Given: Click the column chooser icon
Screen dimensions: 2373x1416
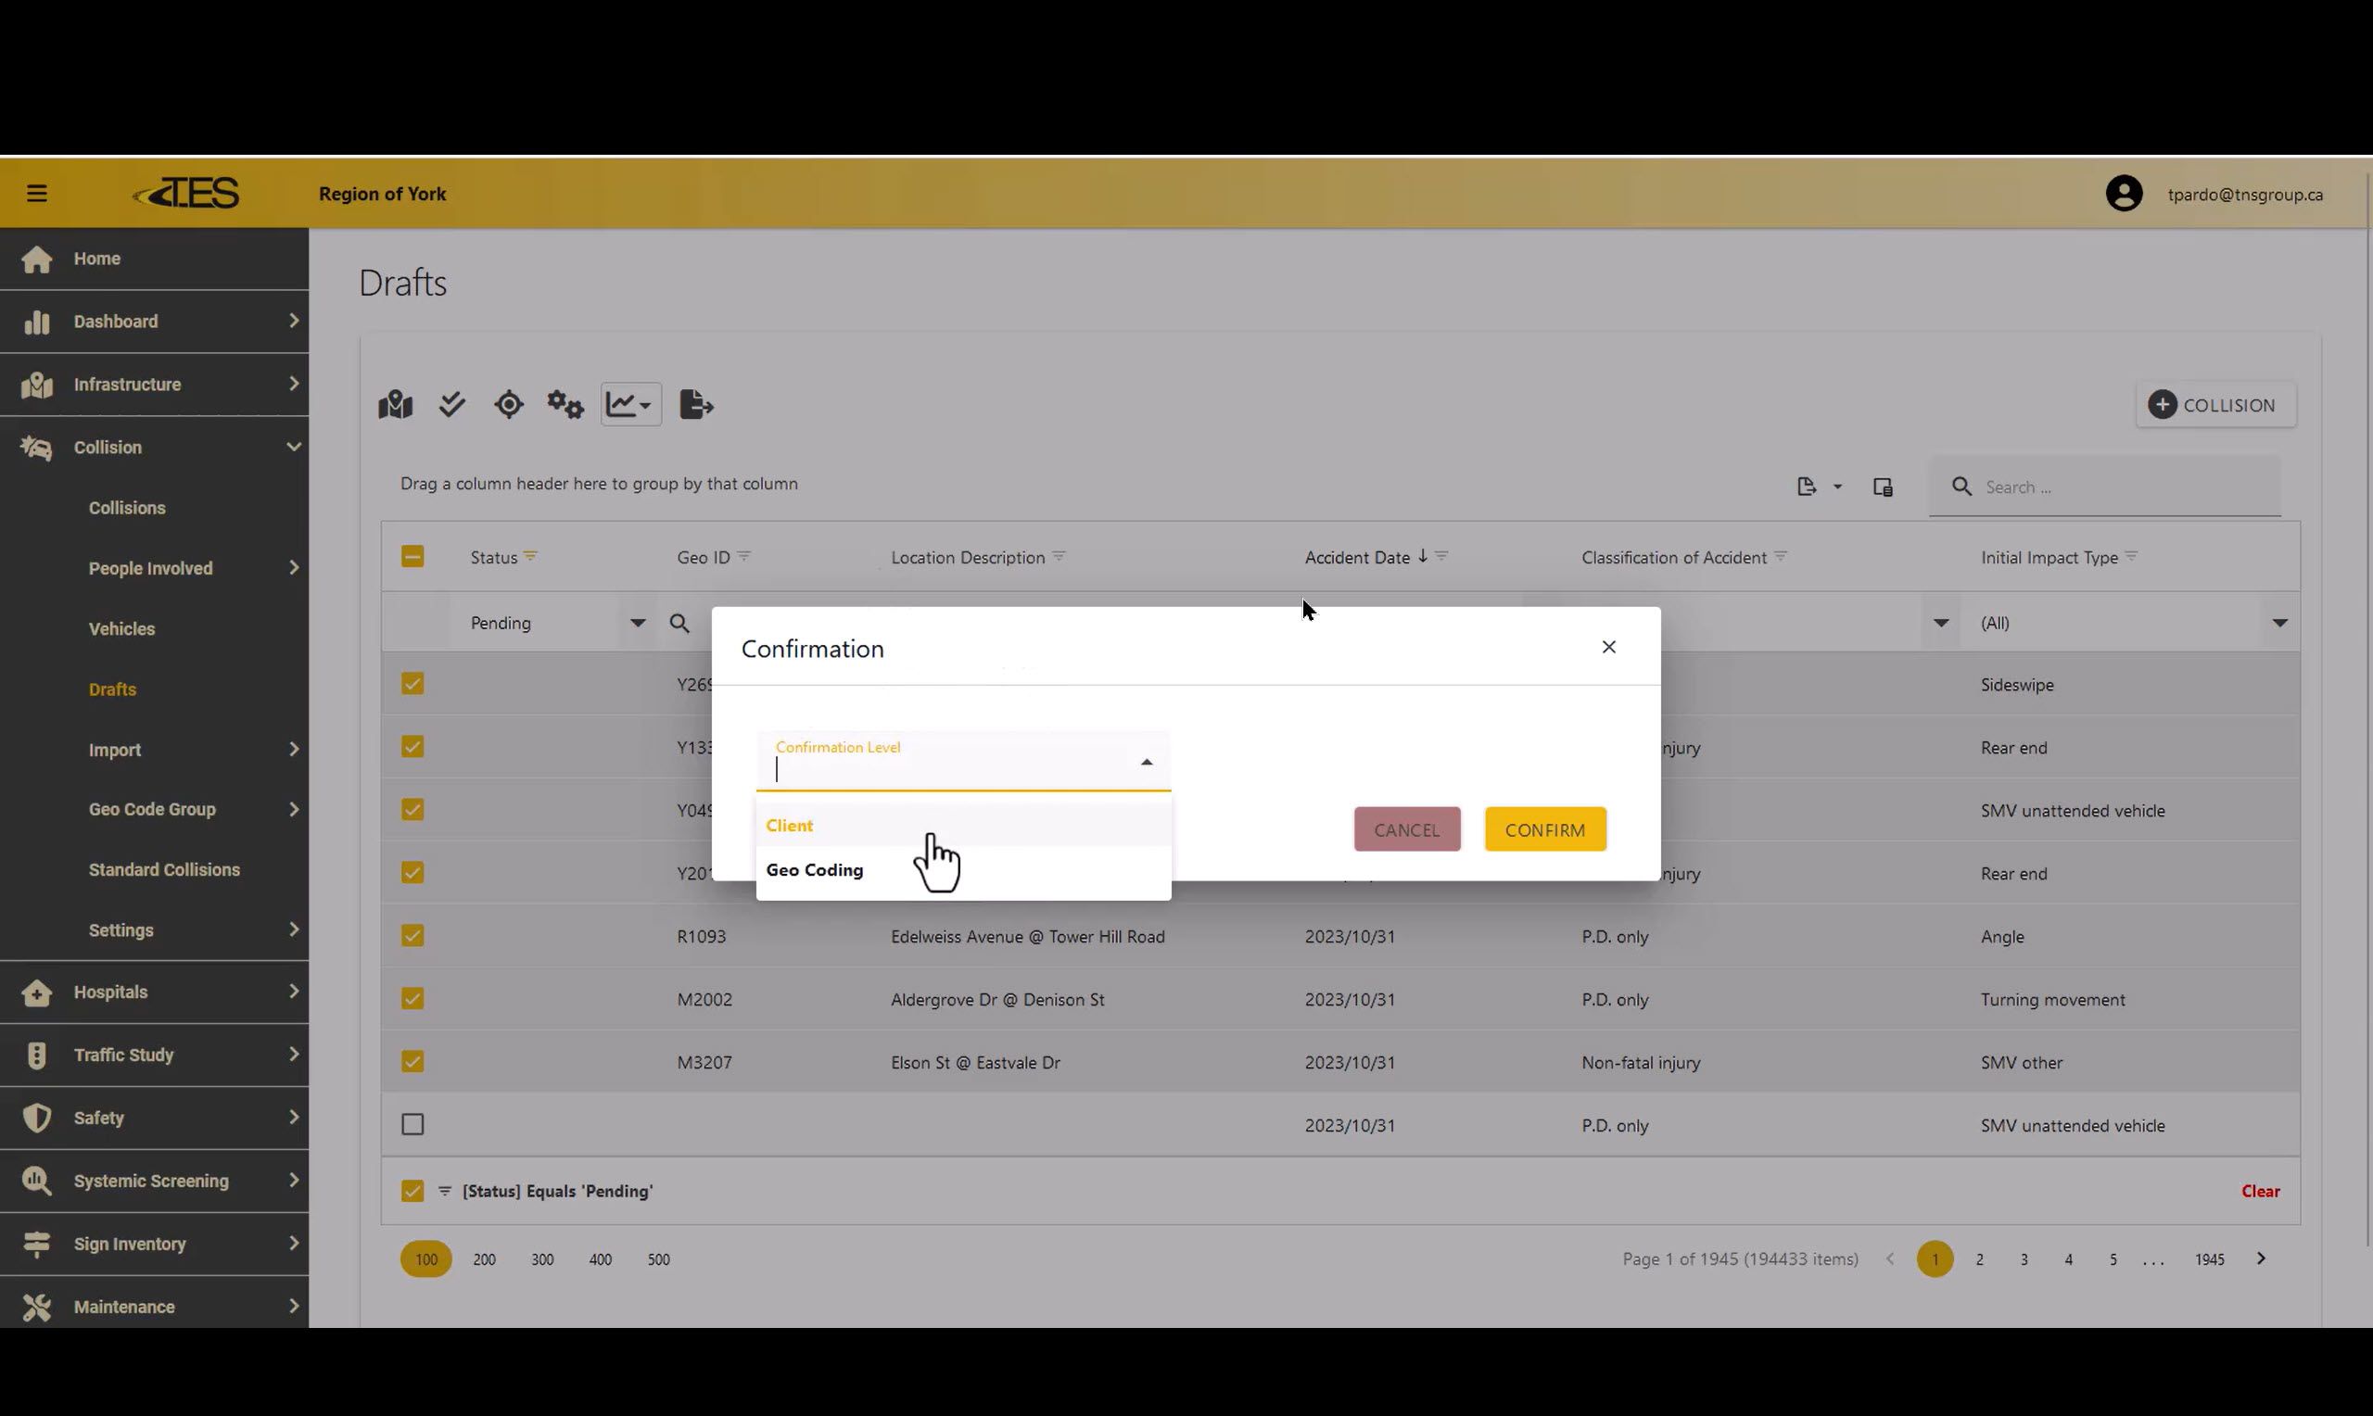Looking at the screenshot, I should click(1882, 487).
